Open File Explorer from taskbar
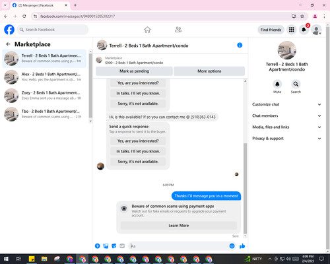The height and width of the screenshot is (264, 330). click(44, 259)
